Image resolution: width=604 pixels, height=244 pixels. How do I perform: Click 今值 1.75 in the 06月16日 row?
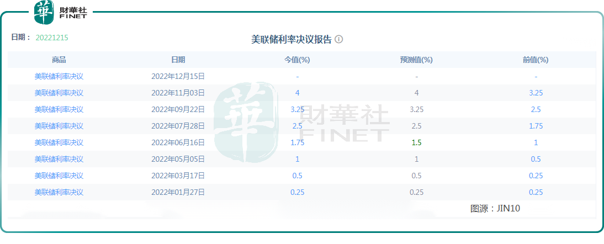click(x=298, y=142)
